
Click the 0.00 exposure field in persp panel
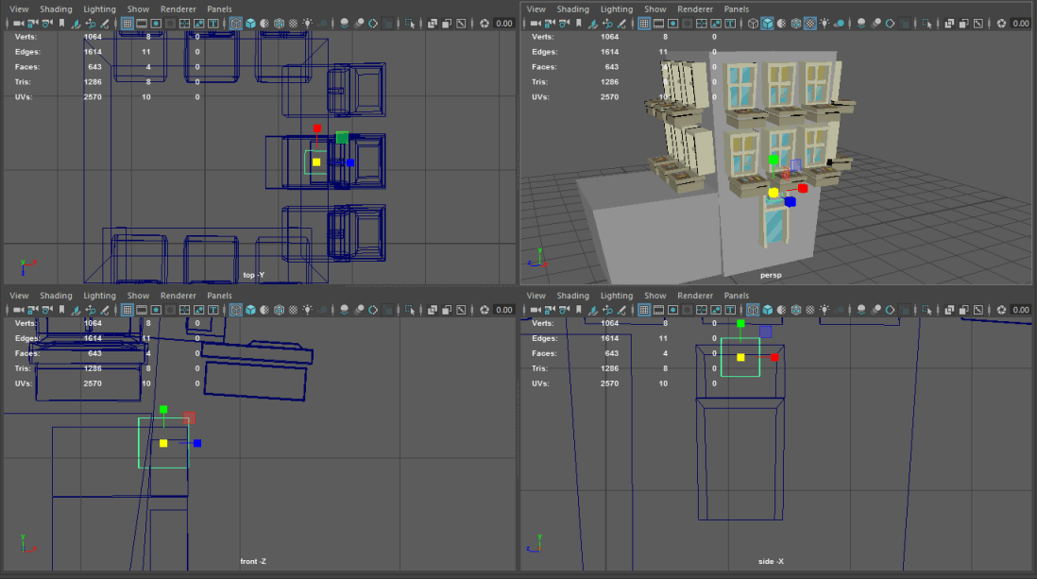1020,23
